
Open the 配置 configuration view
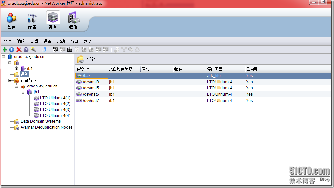tap(32, 21)
